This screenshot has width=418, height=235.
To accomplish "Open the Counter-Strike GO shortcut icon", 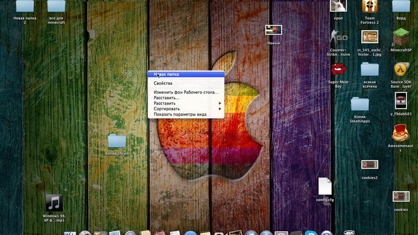I will 338,37.
